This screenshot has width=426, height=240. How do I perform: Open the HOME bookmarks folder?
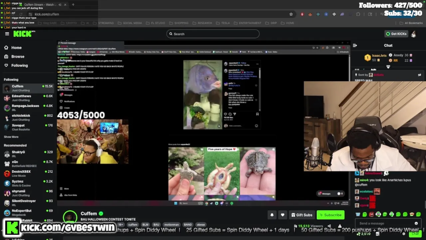288,23
